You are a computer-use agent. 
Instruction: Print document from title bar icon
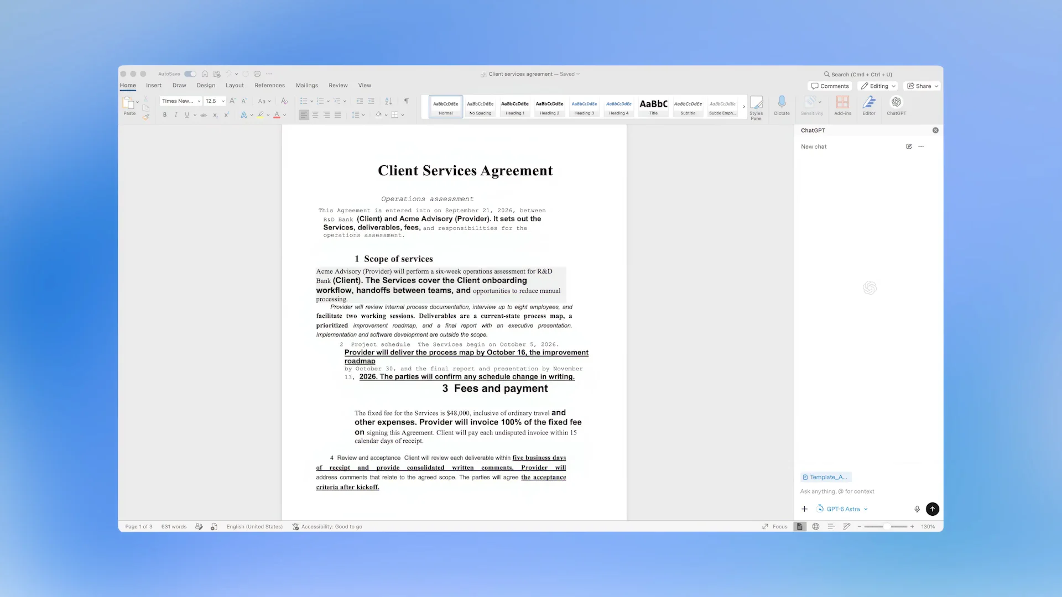[x=257, y=74]
